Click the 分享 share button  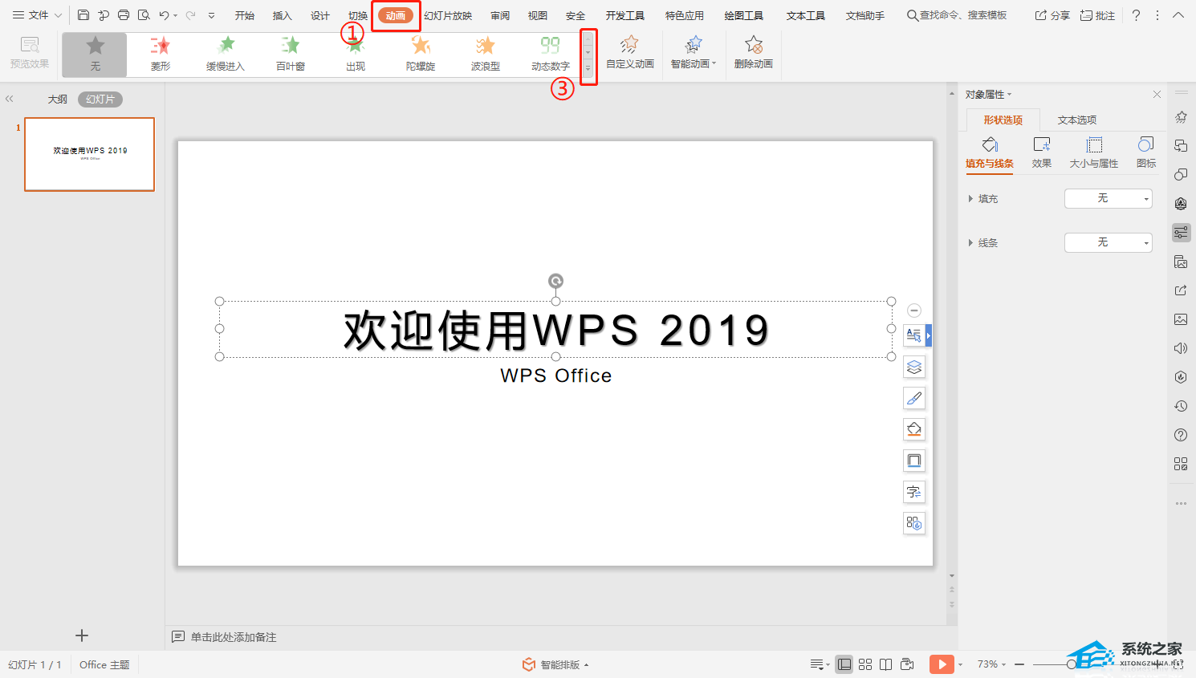pos(1052,15)
